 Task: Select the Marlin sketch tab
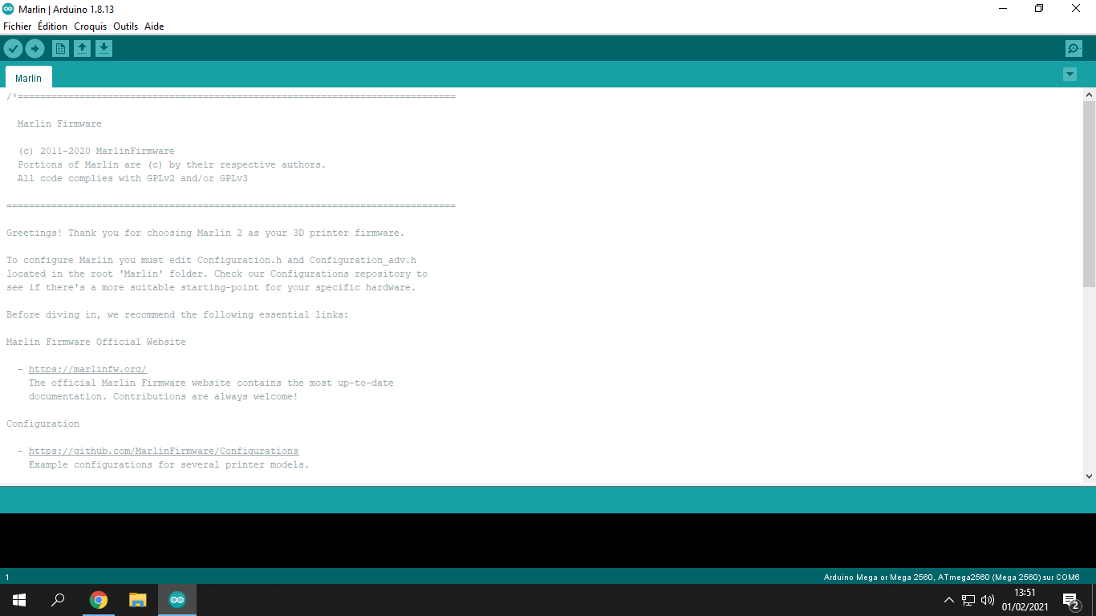[x=29, y=78]
